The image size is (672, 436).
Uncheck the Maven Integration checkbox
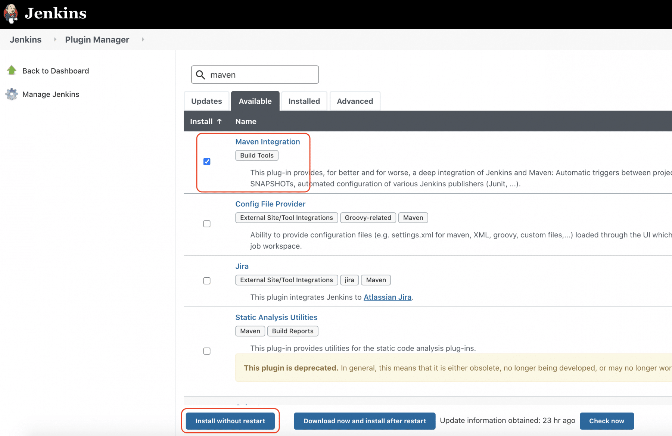(207, 162)
